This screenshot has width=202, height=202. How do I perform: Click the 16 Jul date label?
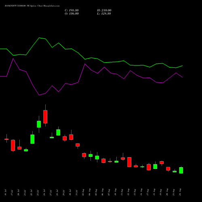pyautogui.click(x=6, y=192)
